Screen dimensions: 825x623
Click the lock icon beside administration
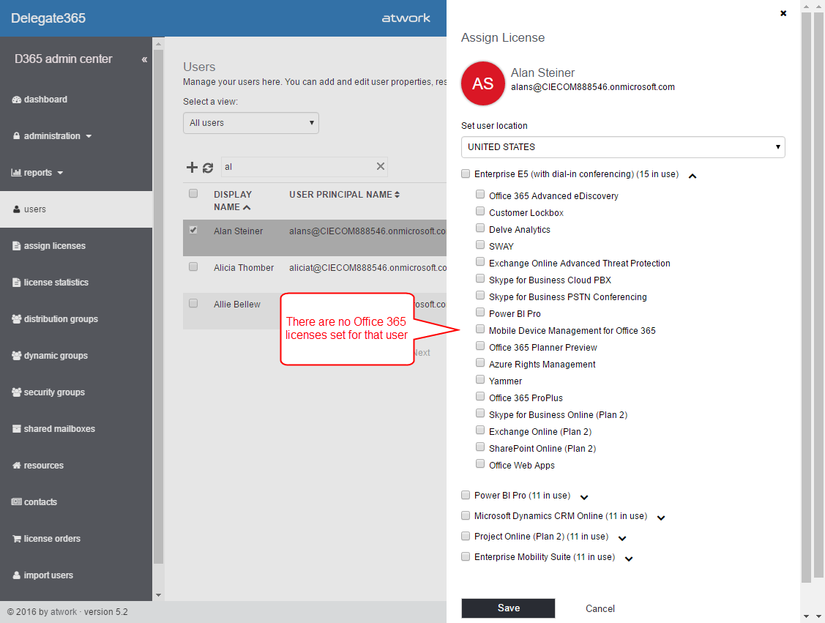(17, 135)
